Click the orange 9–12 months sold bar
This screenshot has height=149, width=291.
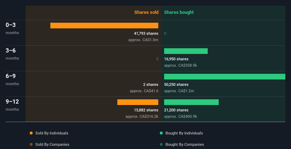(x=138, y=102)
